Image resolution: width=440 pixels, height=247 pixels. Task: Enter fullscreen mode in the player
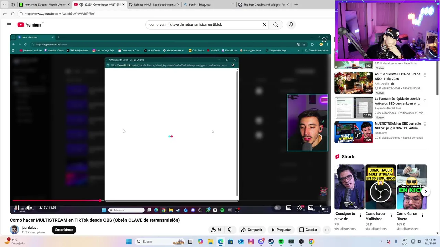tap(321, 208)
